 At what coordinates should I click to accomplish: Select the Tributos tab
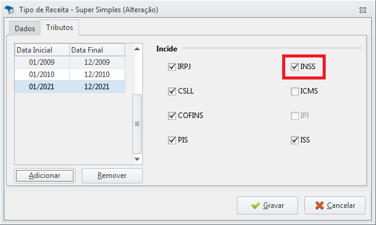click(59, 28)
